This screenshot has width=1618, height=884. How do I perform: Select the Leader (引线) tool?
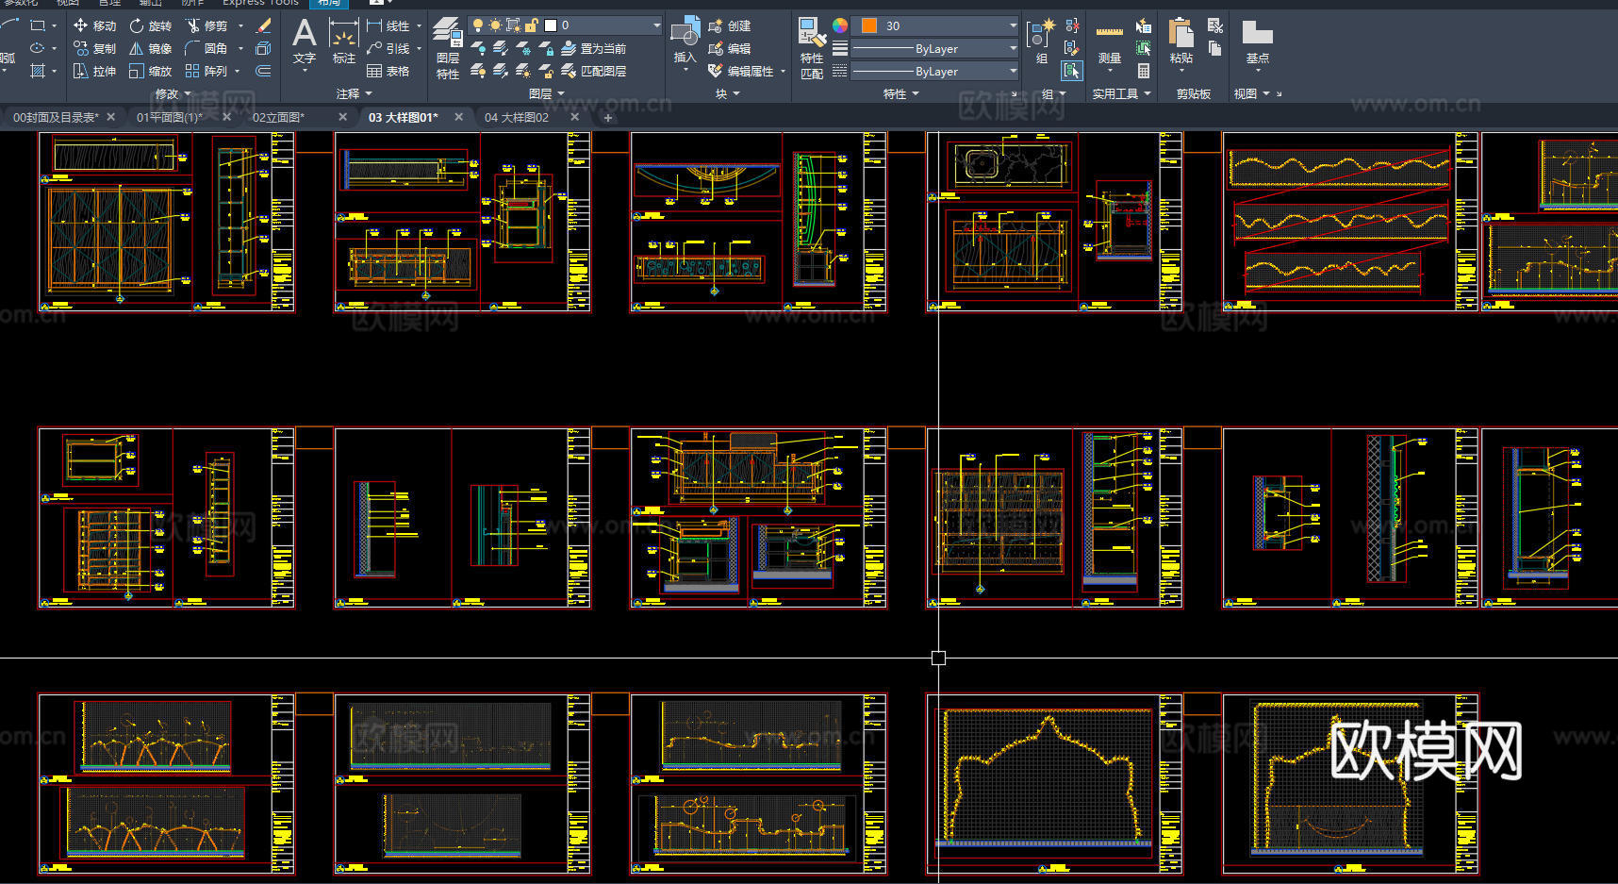pos(388,48)
